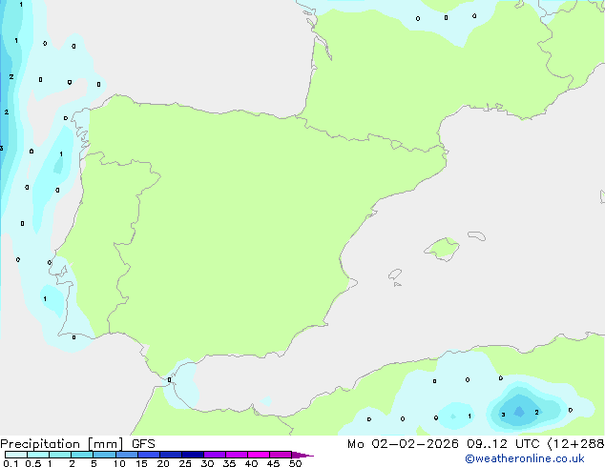Viewport: 605px width, 467px height.
Task: Click the heaviest rain cell over Algeria
Action: 519,412
